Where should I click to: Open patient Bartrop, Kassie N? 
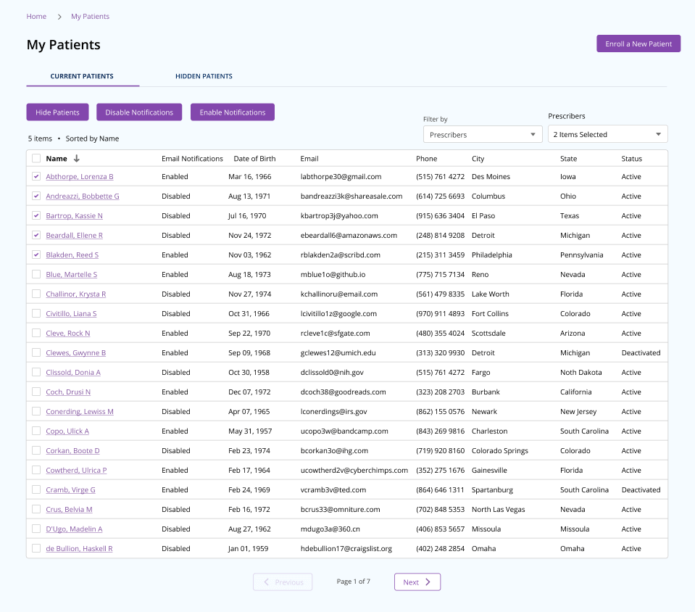(75, 215)
